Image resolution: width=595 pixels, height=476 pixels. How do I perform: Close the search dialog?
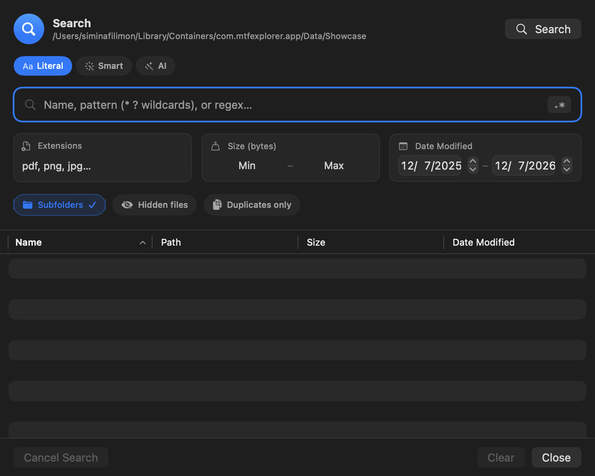556,457
